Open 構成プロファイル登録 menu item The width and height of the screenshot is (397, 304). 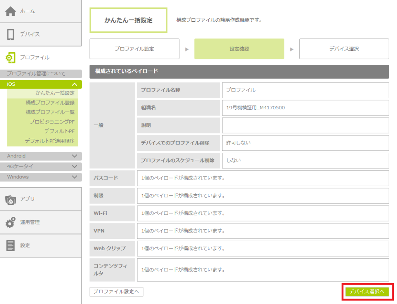click(x=50, y=103)
